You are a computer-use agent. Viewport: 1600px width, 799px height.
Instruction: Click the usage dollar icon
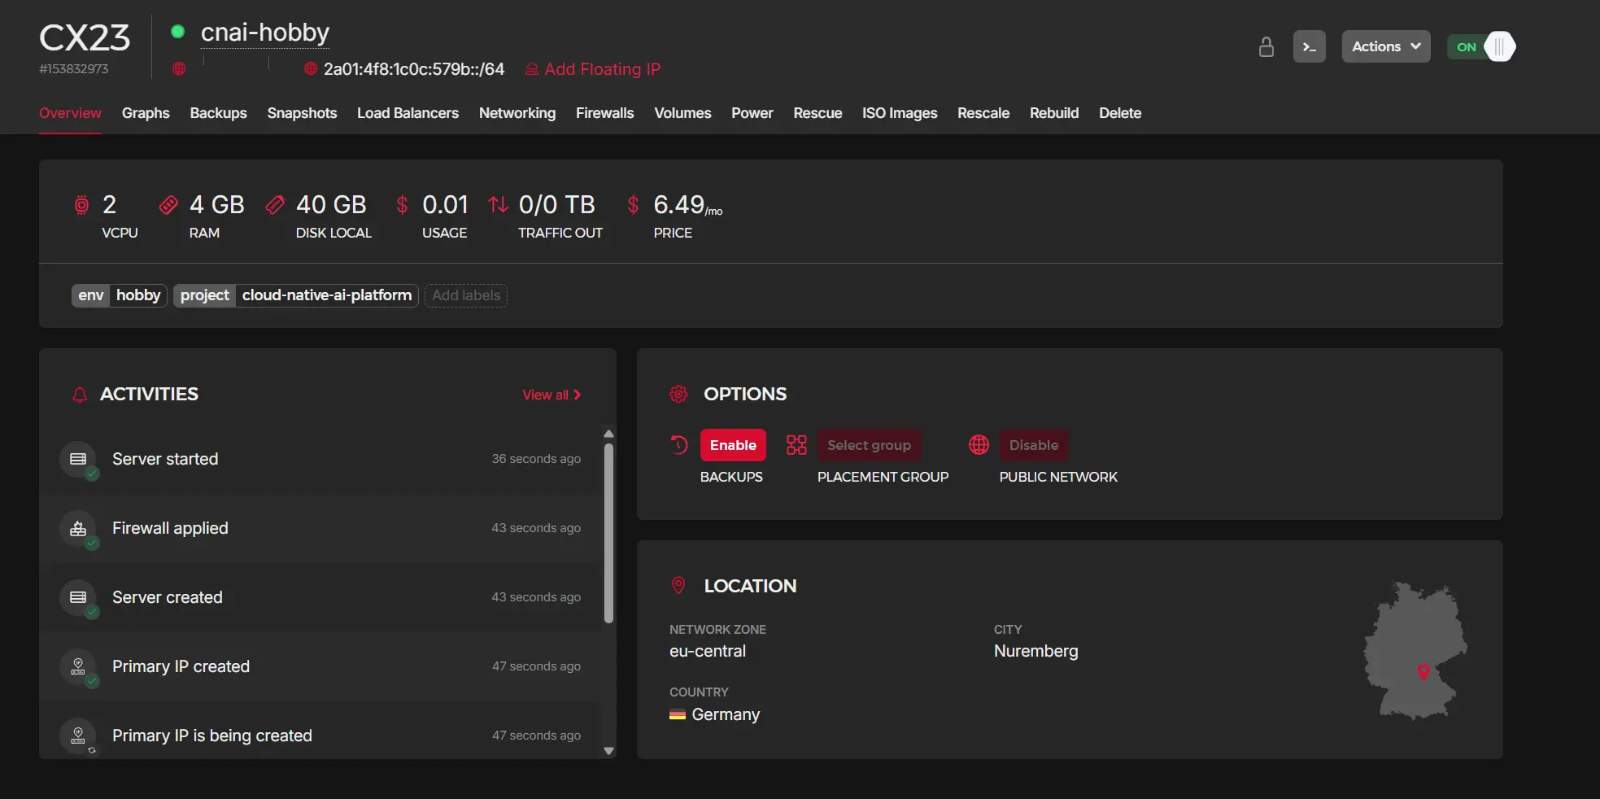(x=402, y=204)
